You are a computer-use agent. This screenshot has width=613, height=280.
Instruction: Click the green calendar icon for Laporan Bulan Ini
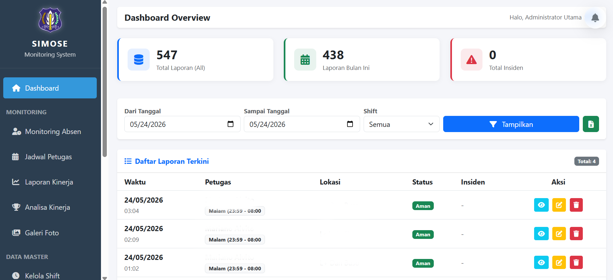[x=305, y=60]
